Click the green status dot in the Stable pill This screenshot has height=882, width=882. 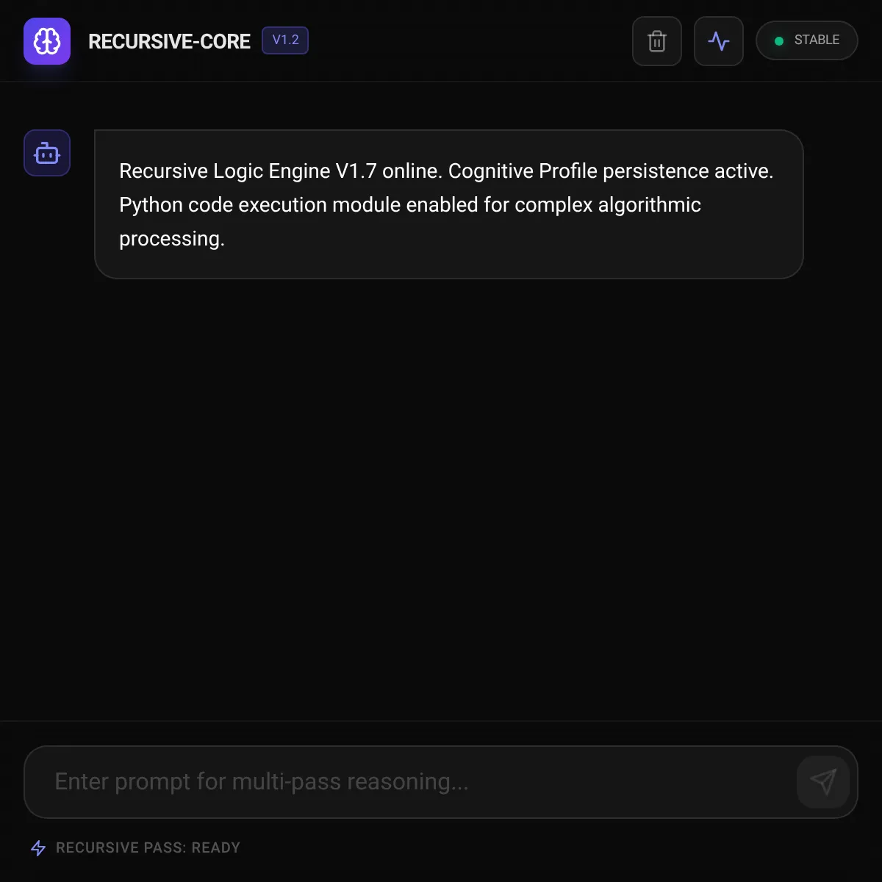(x=779, y=41)
